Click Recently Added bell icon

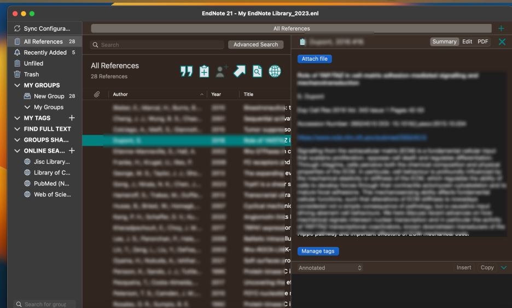click(x=18, y=53)
